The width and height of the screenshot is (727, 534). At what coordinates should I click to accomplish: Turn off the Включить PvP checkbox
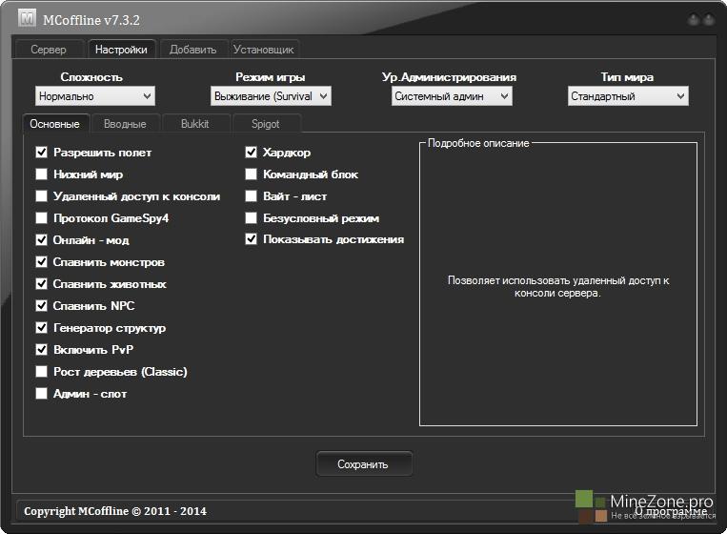coord(42,350)
